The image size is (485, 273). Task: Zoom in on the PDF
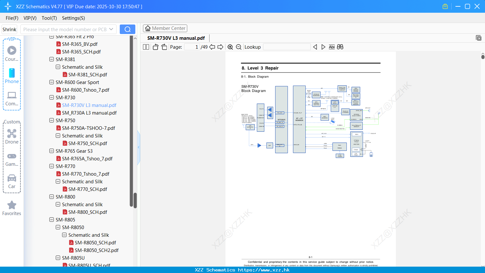230,47
